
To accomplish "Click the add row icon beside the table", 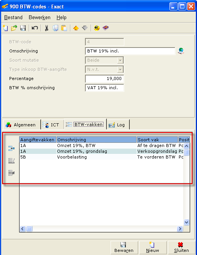I will [11, 148].
